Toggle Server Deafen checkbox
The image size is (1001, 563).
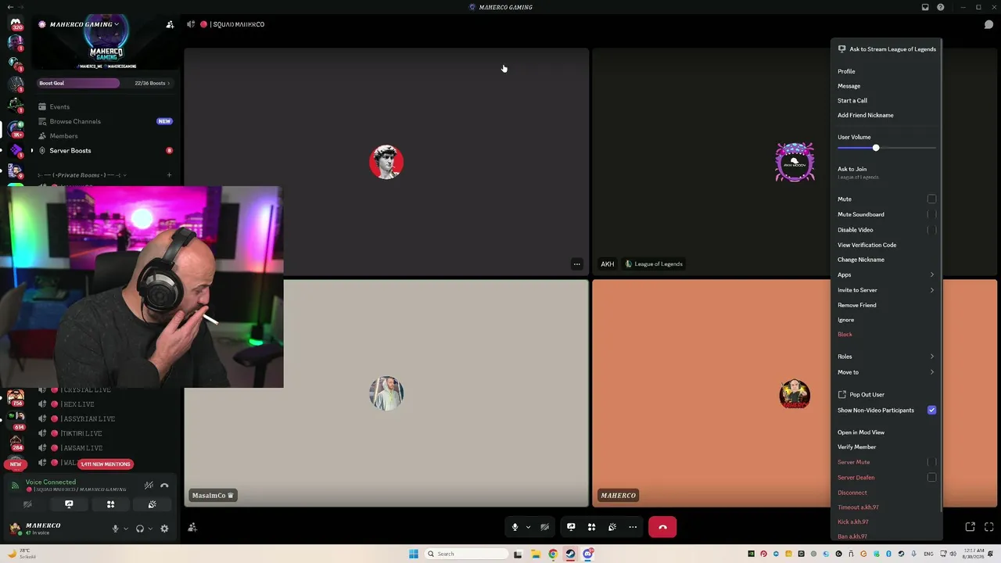coord(931,477)
